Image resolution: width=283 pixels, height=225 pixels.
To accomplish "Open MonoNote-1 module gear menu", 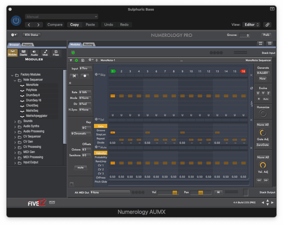I will (x=90, y=60).
